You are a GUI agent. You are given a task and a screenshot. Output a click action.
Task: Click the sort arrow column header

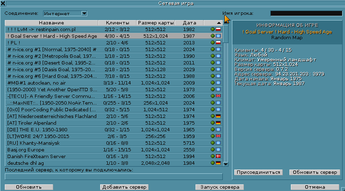pyautogui.click(x=213, y=23)
